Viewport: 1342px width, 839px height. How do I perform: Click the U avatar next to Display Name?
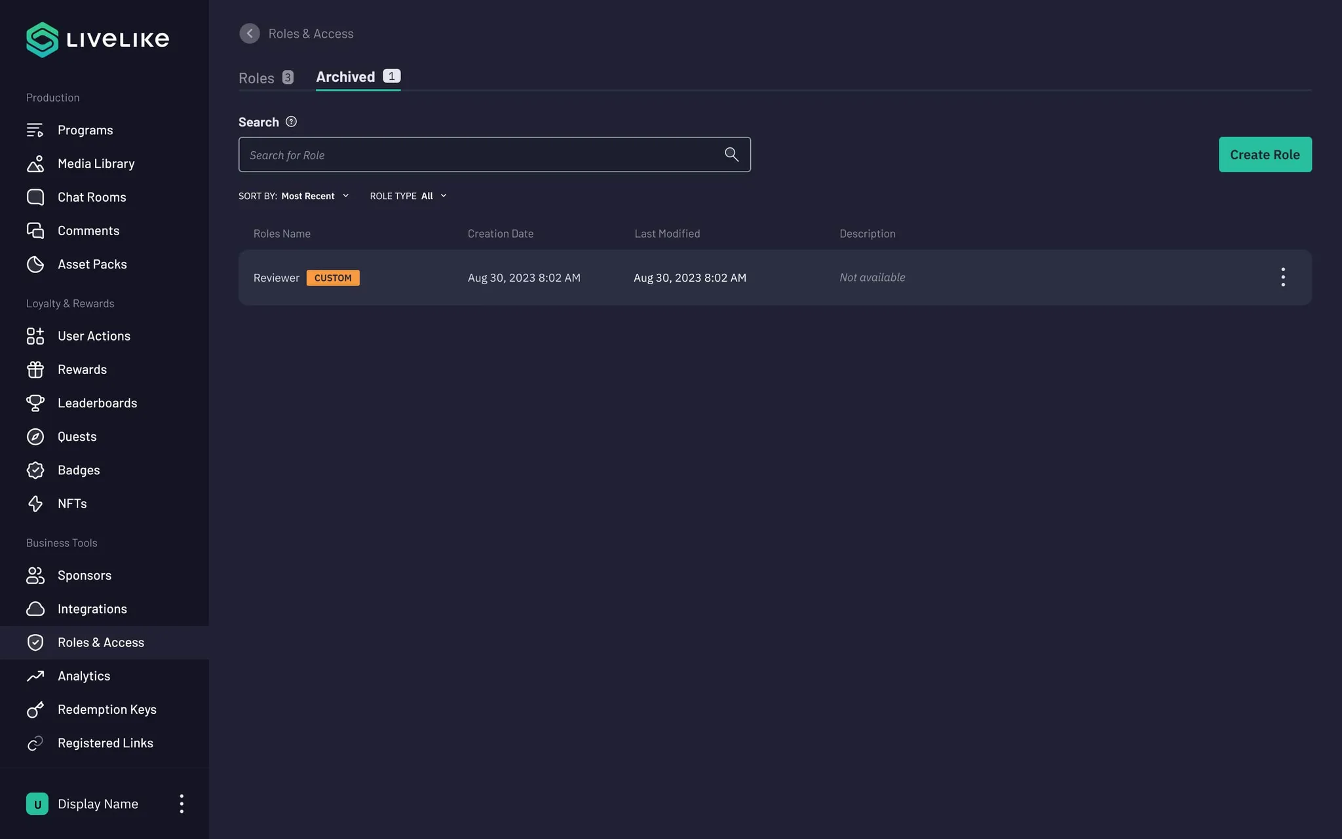[37, 804]
